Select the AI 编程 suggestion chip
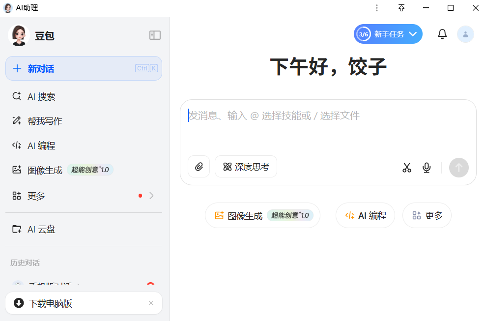Screen dimensions: 485x321 tap(365, 215)
